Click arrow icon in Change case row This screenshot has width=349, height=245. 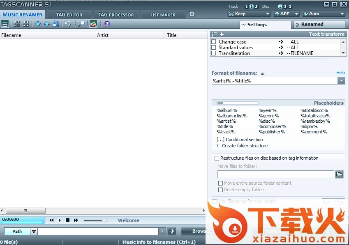tap(281, 42)
